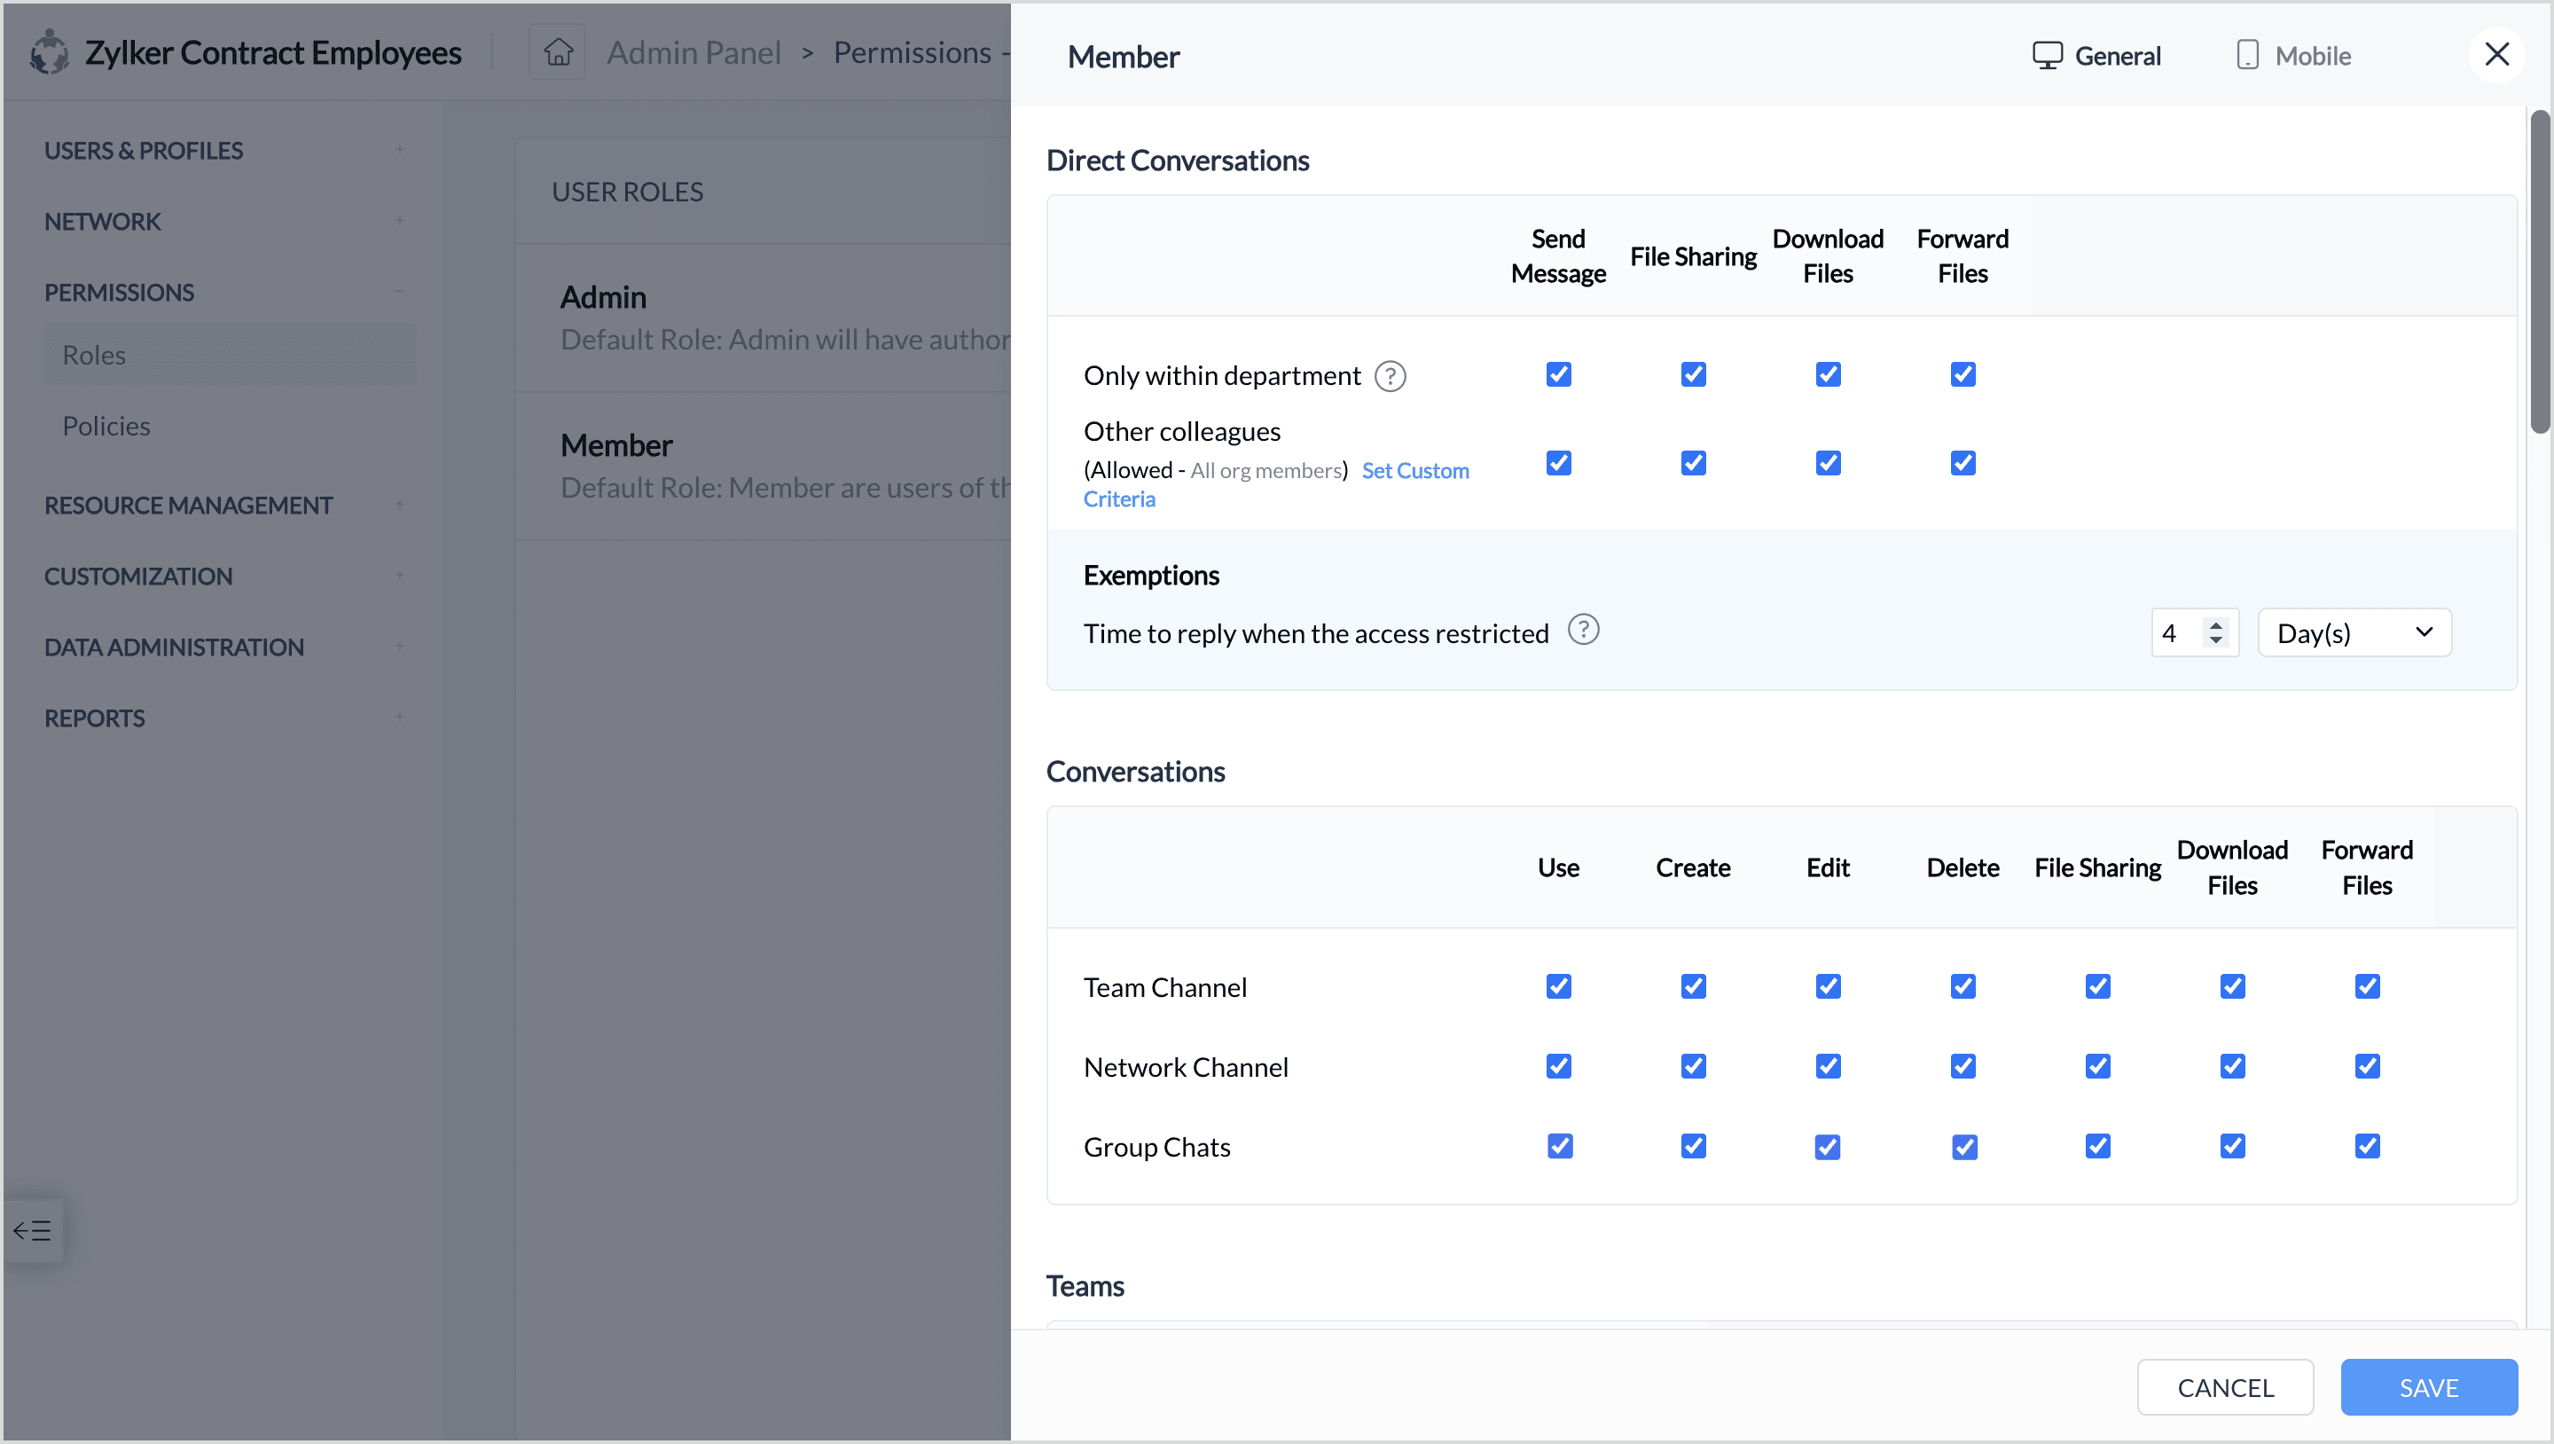Screen dimensions: 2554x1444
Task: Click the General desktop monitor icon
Action: [2047, 56]
